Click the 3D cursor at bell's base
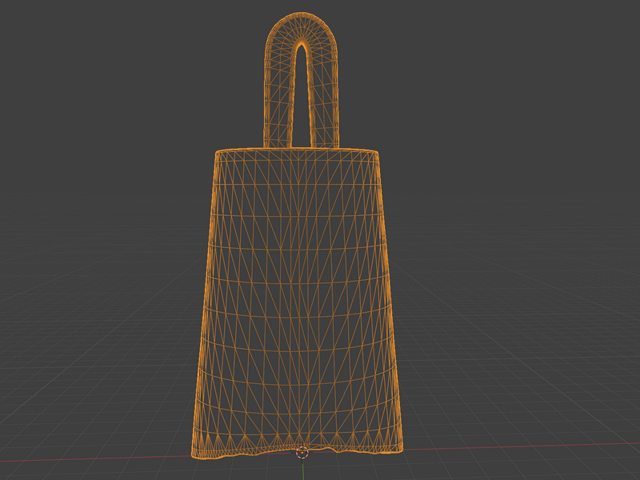The width and height of the screenshot is (640, 480). [x=302, y=452]
